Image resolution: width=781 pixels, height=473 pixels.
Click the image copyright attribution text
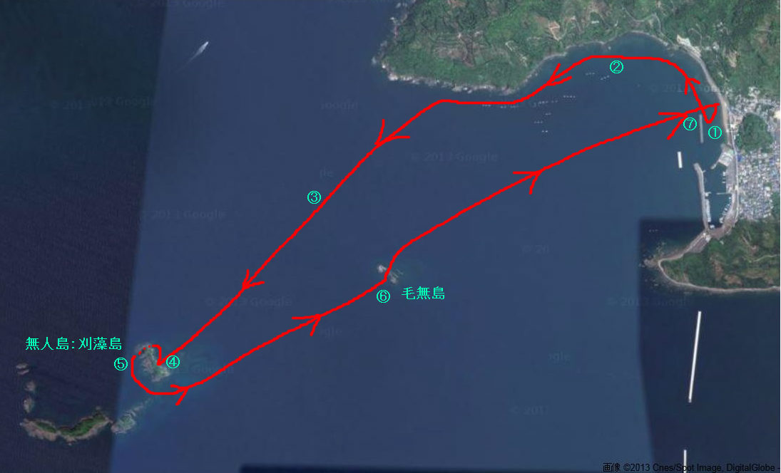coord(690,467)
